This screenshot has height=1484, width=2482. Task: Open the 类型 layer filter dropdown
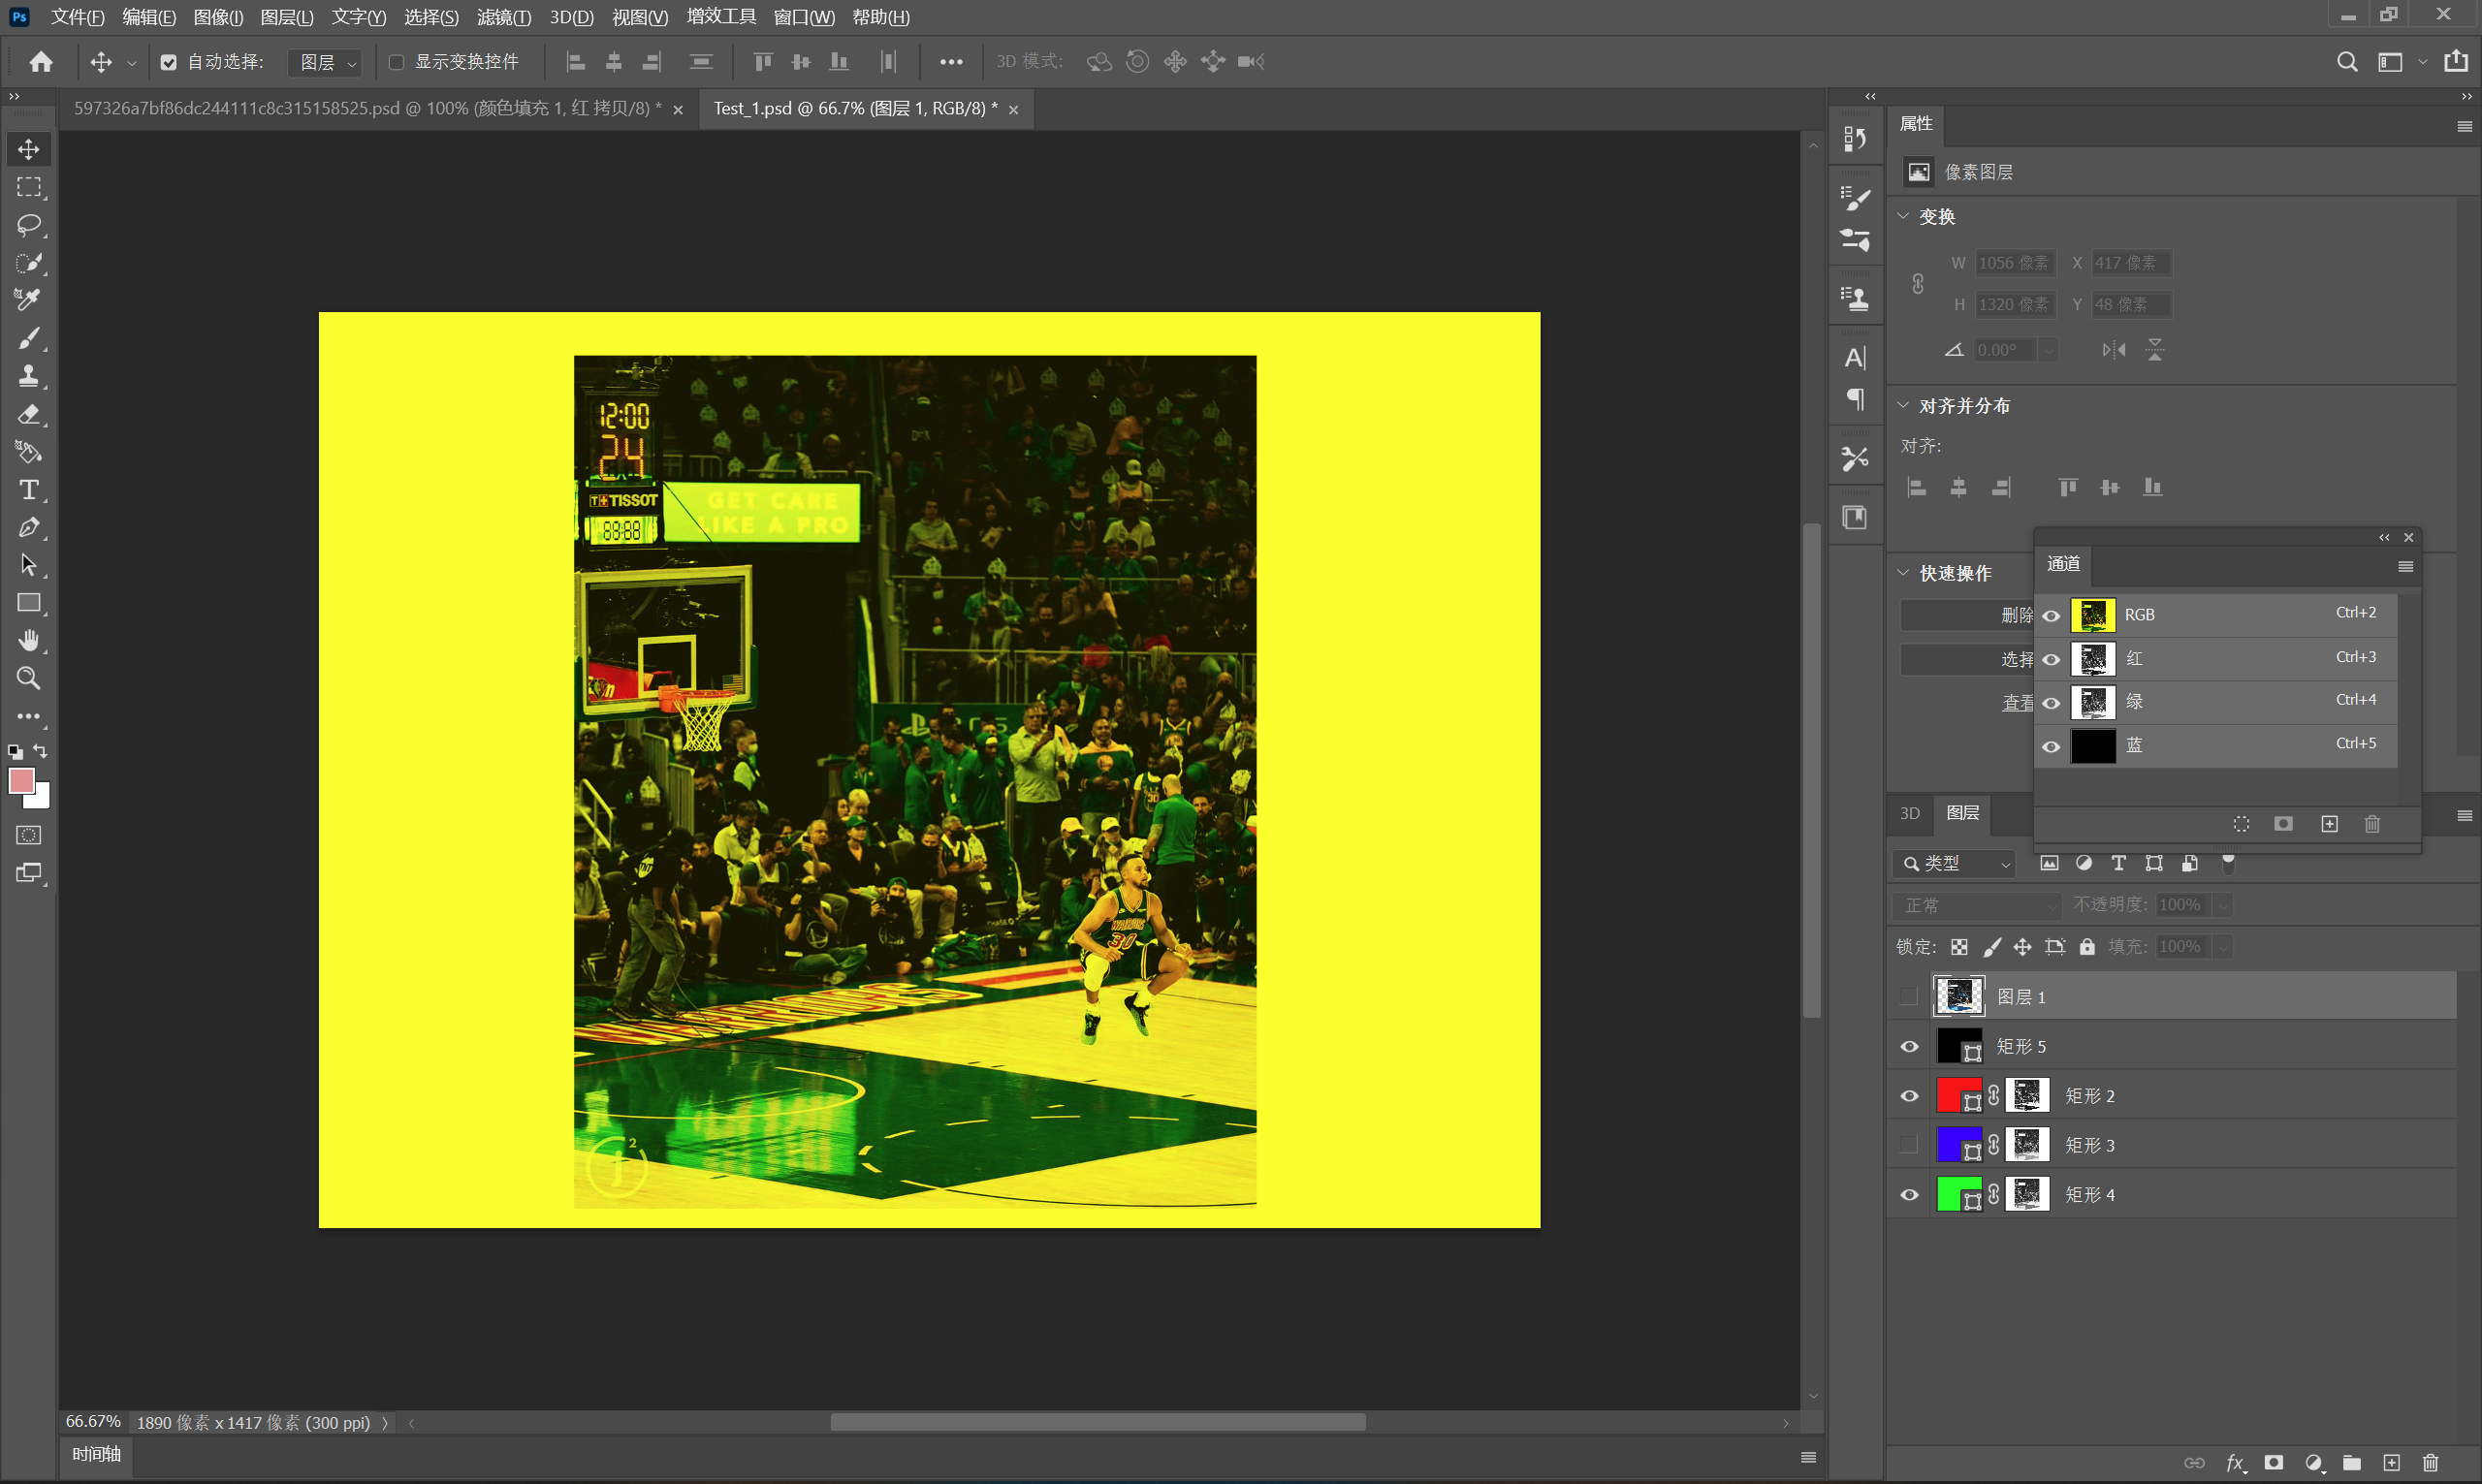(x=1956, y=863)
